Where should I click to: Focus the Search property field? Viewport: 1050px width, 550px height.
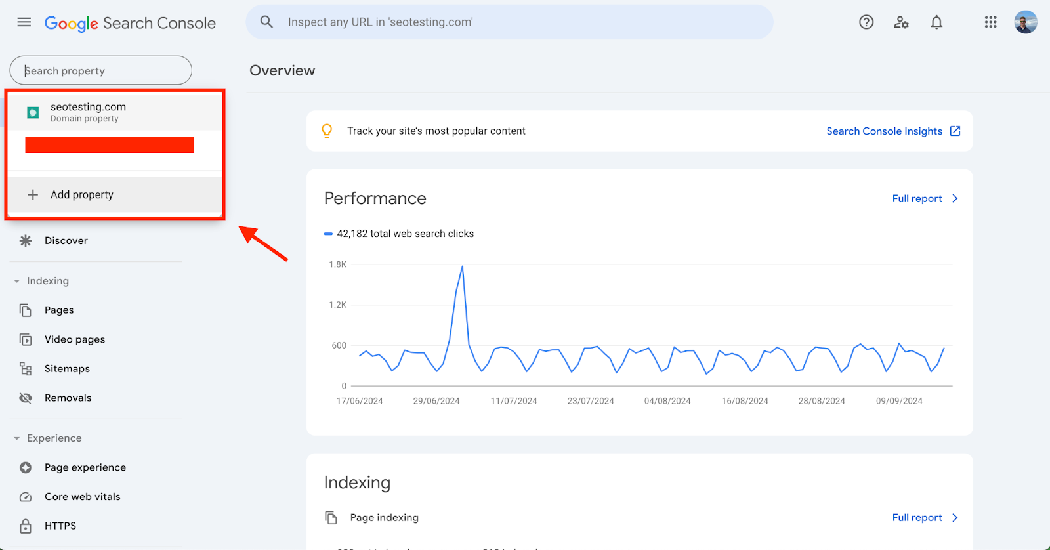click(x=101, y=70)
